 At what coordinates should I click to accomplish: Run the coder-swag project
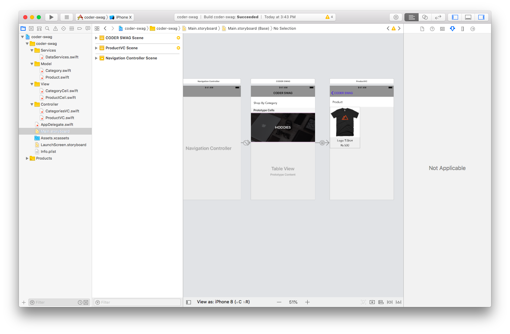[x=51, y=17]
